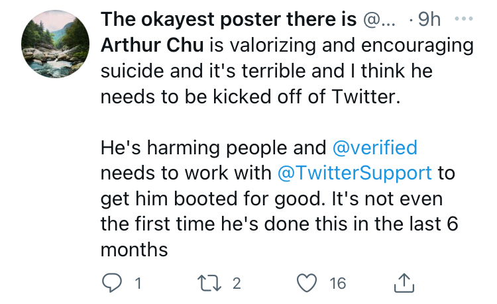
Task: Click the truncated @ handle after the name
Action: click(379, 20)
